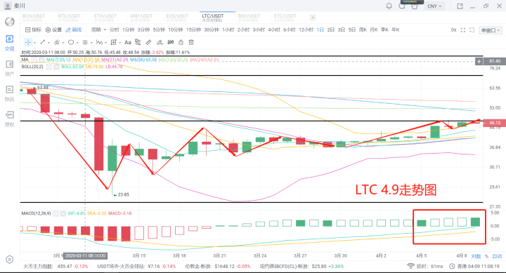Screen dimensions: 506x273
Task: Select the parallel channel drawing tool
Action: point(57,42)
